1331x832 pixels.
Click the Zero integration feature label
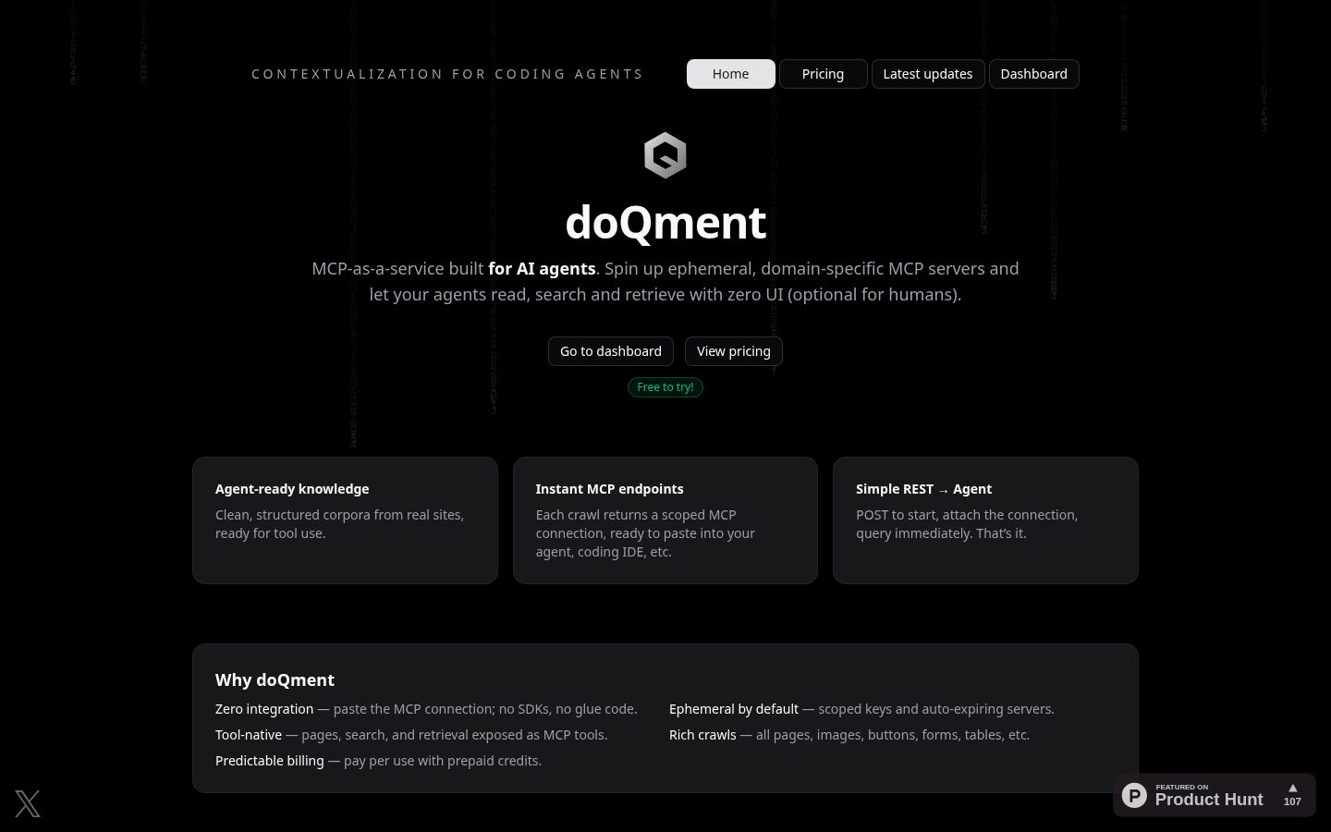point(264,709)
